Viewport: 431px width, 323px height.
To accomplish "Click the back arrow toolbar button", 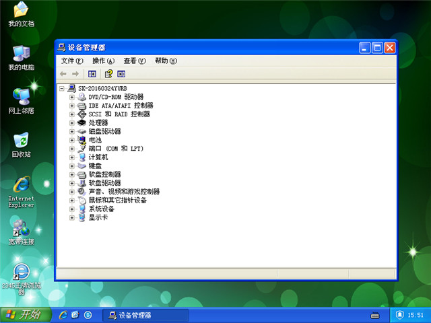I will click(63, 74).
